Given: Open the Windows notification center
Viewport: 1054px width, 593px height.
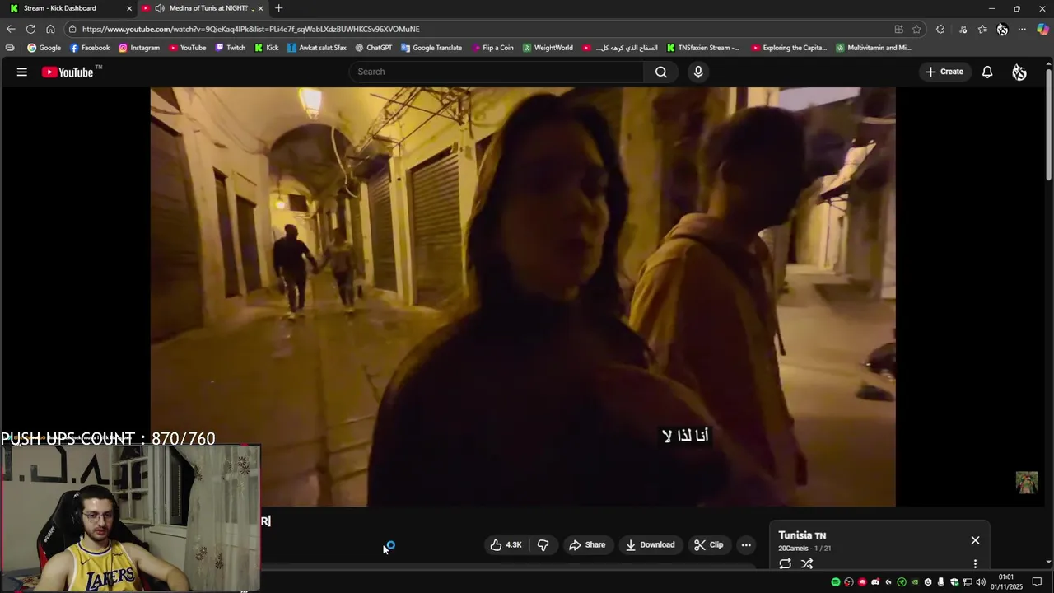Looking at the screenshot, I should pyautogui.click(x=1037, y=582).
